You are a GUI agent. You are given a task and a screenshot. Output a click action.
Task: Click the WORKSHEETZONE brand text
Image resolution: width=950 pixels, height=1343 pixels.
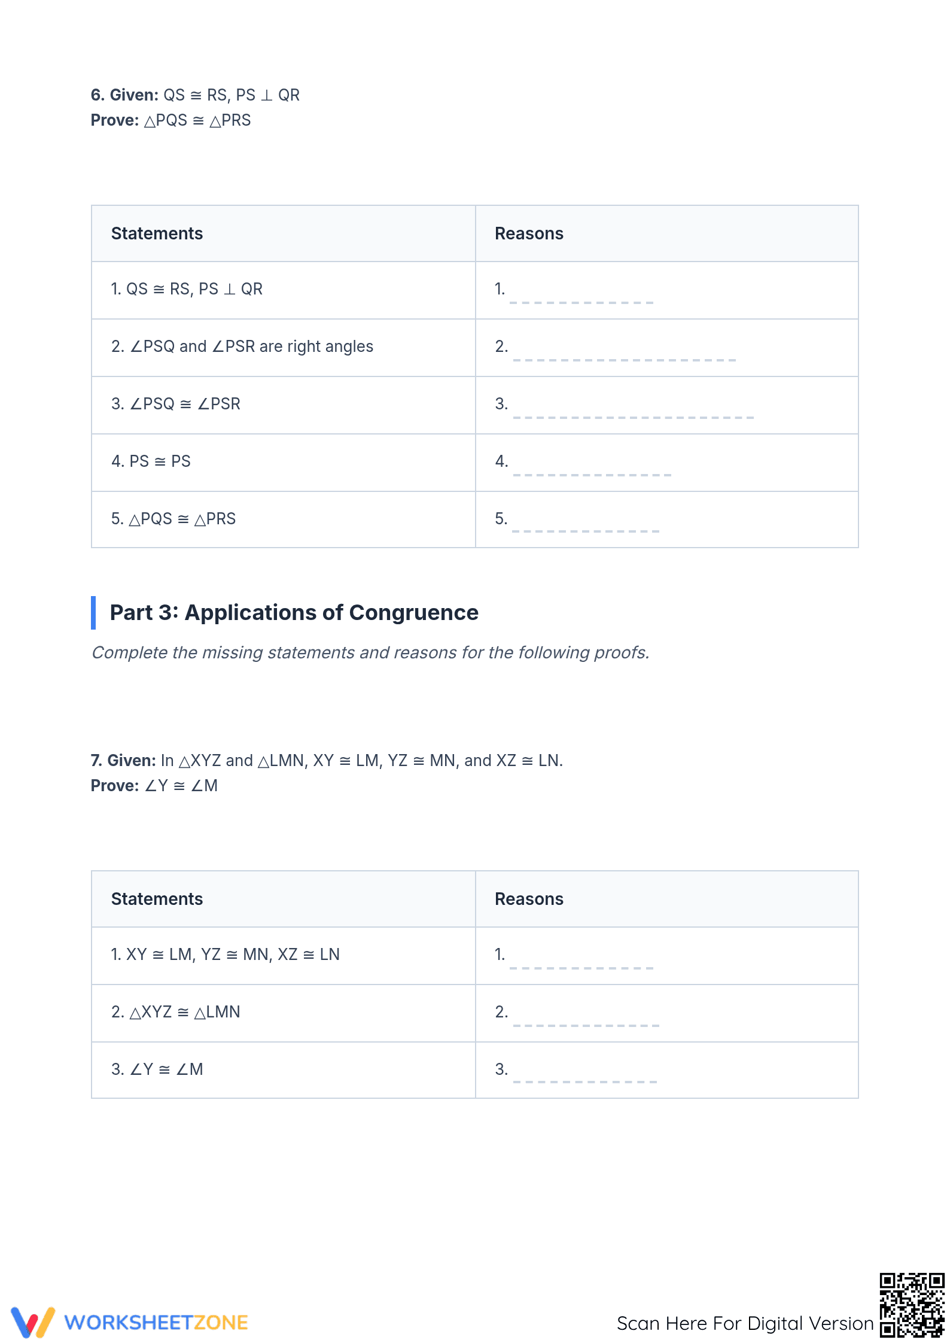coord(156,1323)
